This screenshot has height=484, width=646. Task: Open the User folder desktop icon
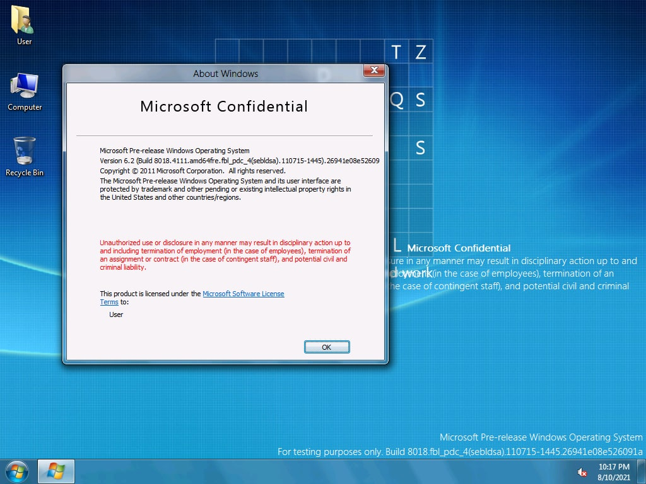pyautogui.click(x=24, y=25)
